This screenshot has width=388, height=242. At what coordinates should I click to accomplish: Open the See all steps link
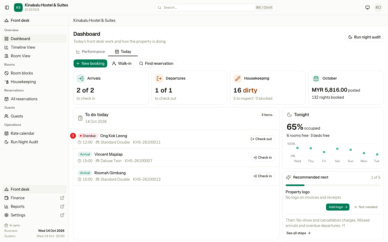(x=299, y=233)
